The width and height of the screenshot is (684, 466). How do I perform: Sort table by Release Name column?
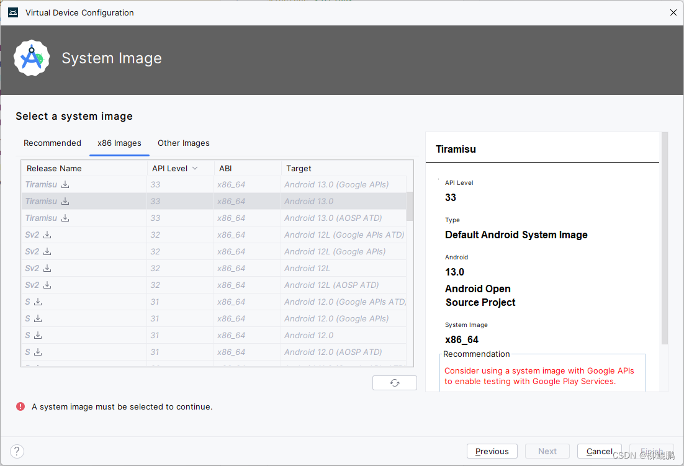coord(84,168)
